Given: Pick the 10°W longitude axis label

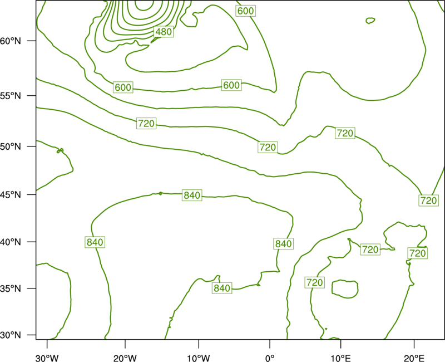Looking at the screenshot, I should click(199, 358).
